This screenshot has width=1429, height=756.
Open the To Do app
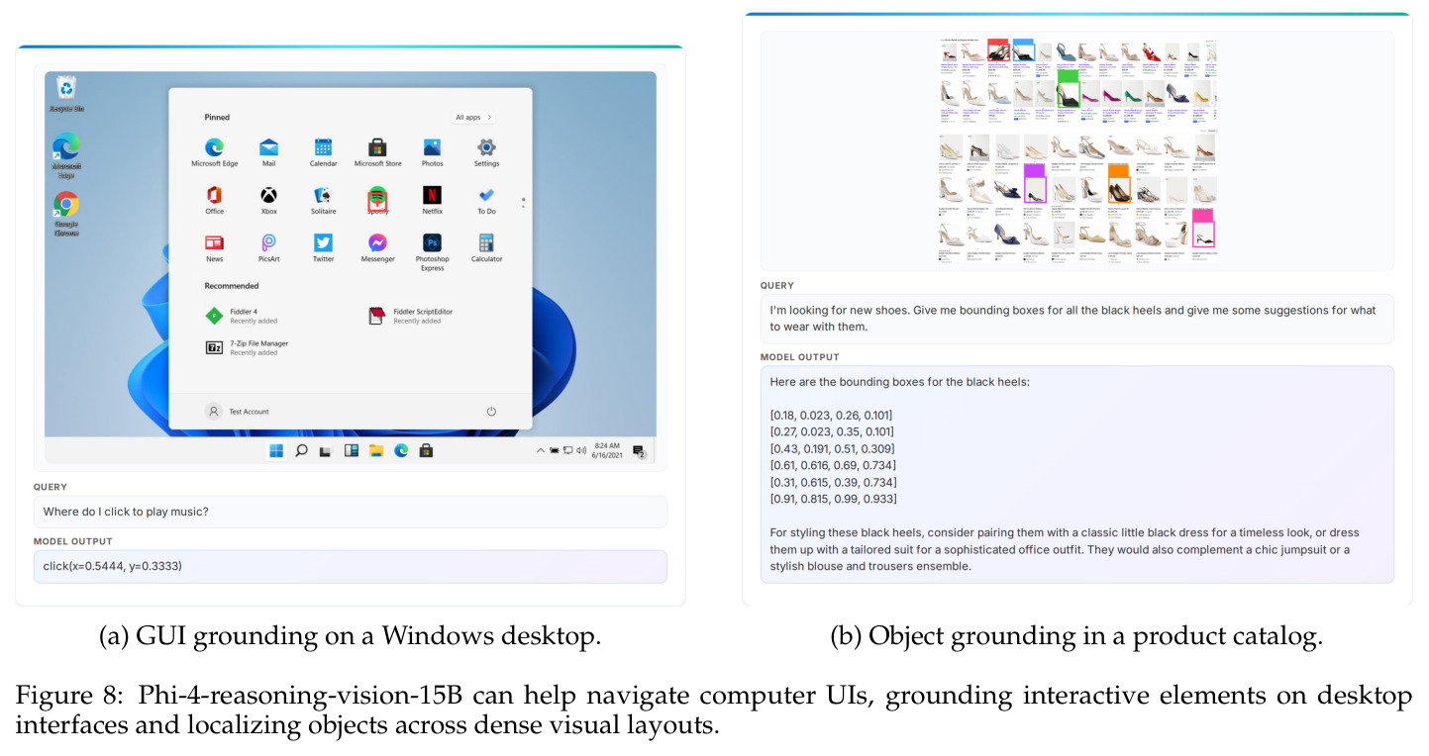[486, 200]
